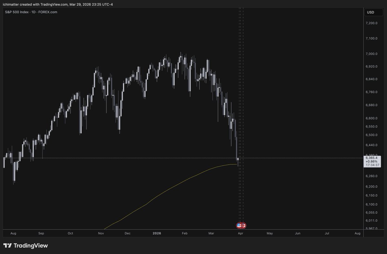
Task: Click the 6,055.0 price axis label
Action: click(372, 213)
